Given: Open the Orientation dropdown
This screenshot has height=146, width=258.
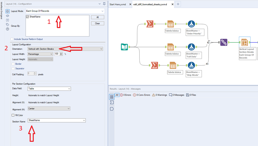Looking at the screenshot, I should coord(65,49).
